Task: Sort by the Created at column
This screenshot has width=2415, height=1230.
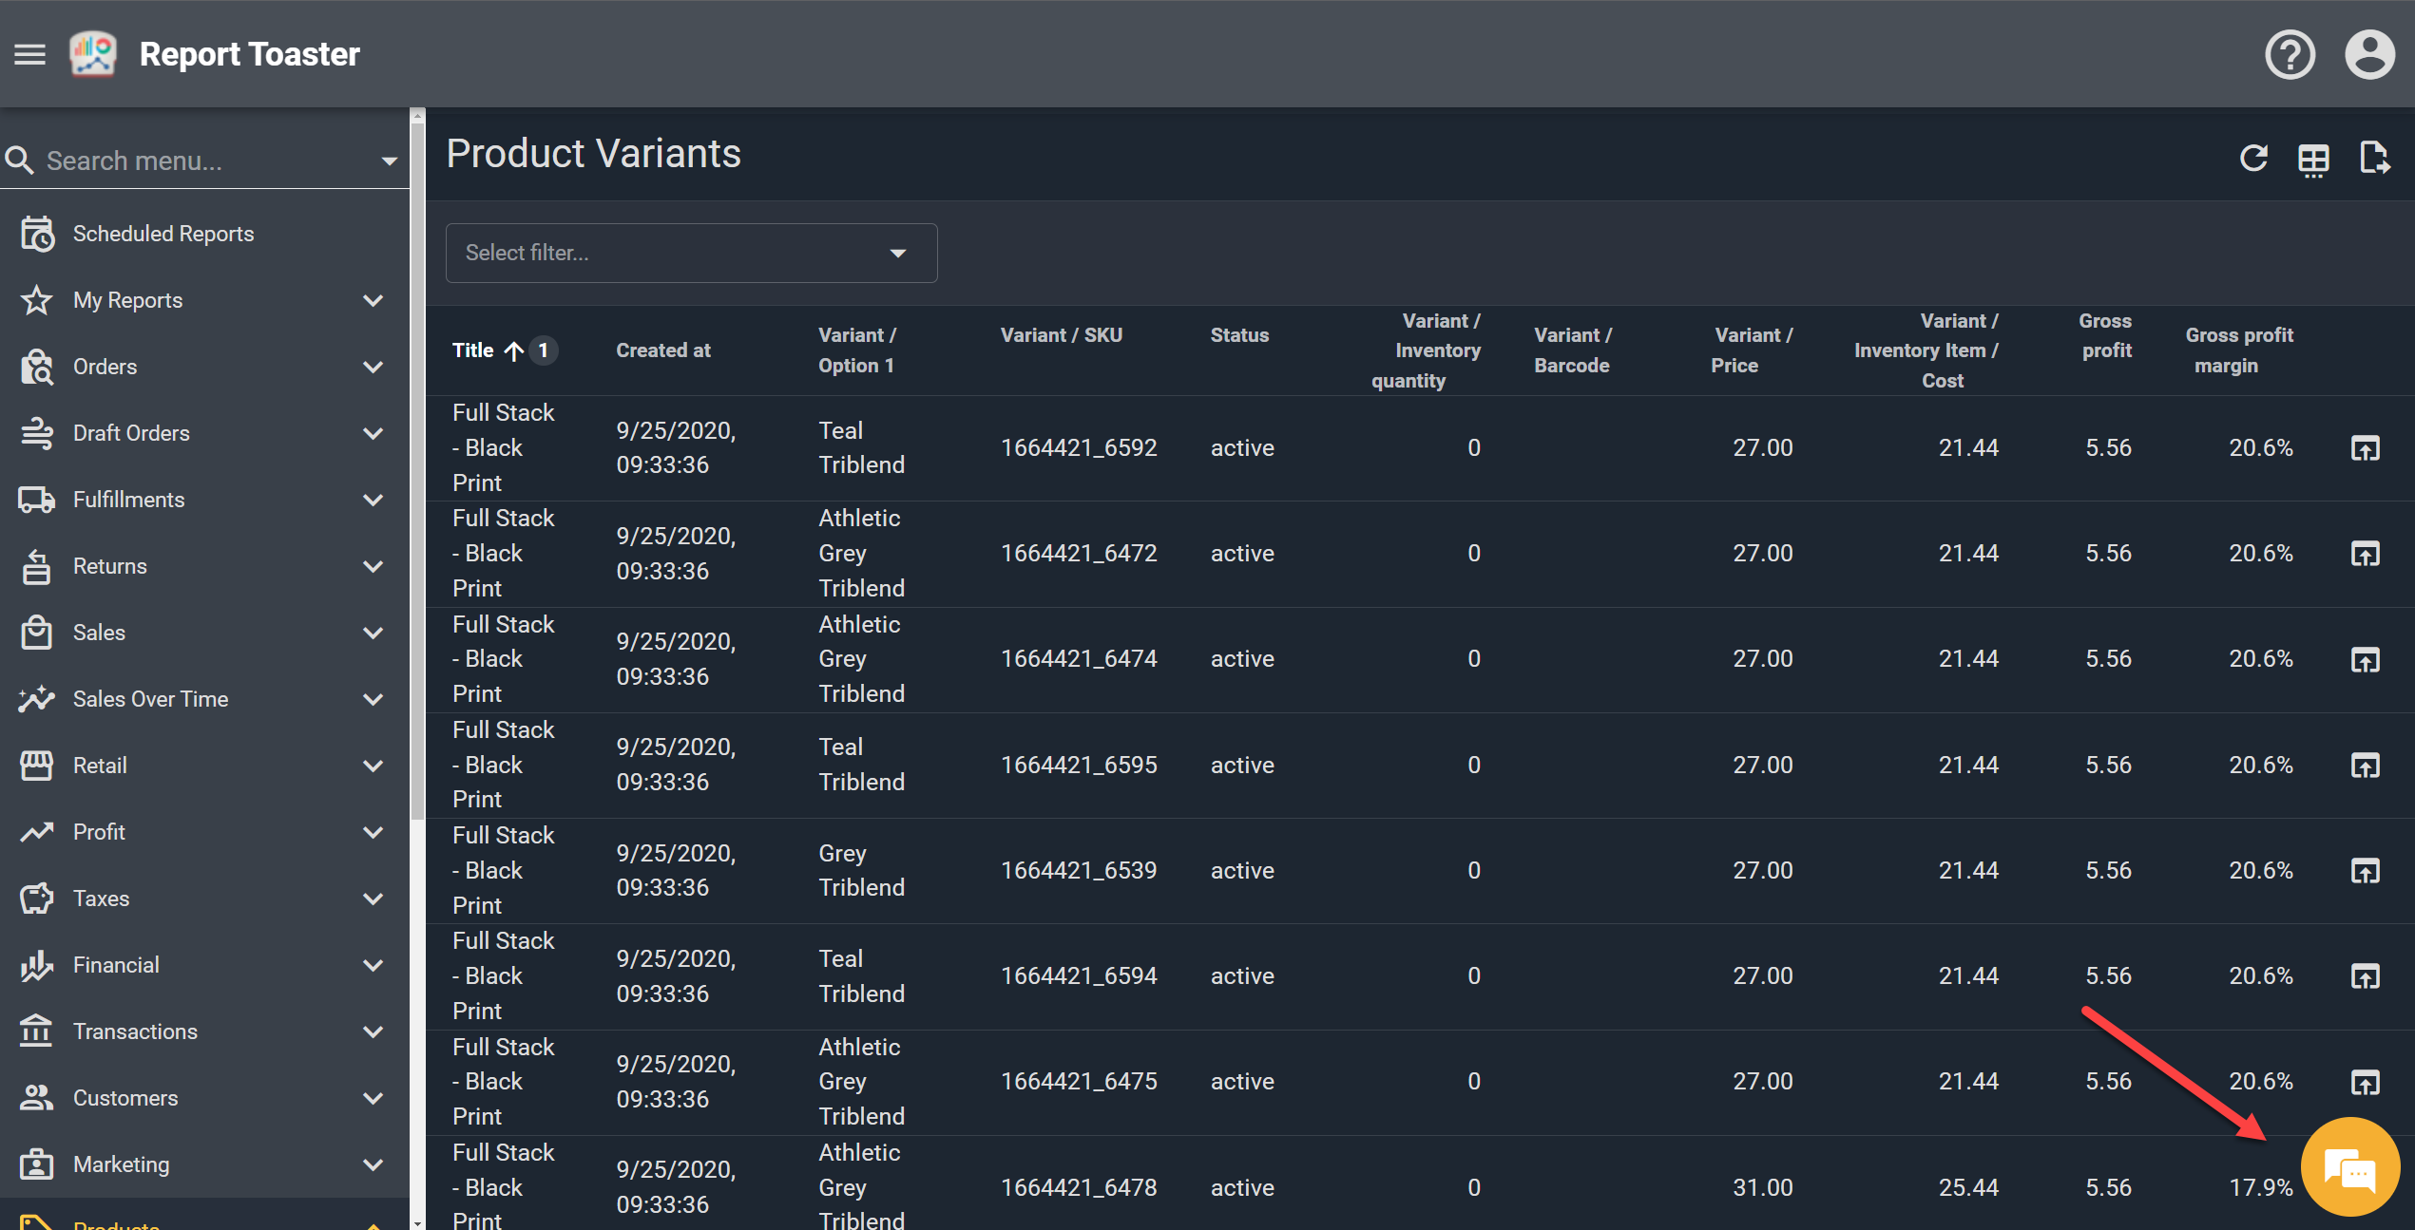Action: (662, 350)
